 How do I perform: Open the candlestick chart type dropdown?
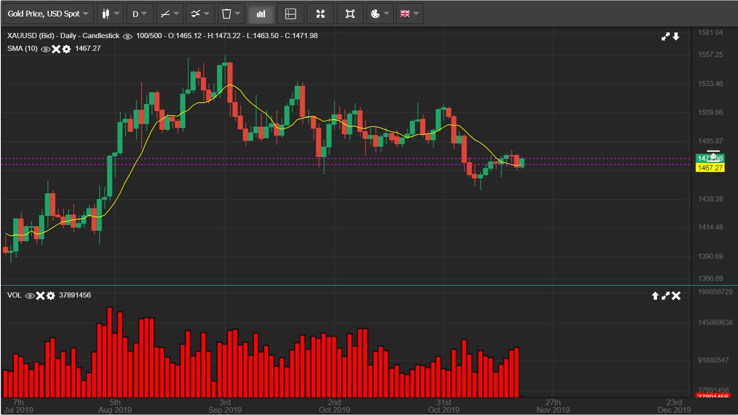110,14
